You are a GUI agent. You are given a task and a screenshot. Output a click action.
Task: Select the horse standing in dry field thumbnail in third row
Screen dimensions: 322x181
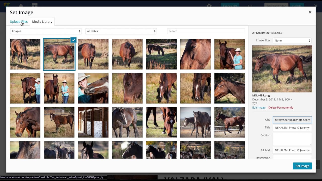[59, 122]
